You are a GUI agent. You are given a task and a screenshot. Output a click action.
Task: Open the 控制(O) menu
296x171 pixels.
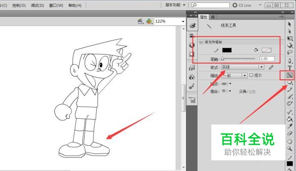coord(19,6)
